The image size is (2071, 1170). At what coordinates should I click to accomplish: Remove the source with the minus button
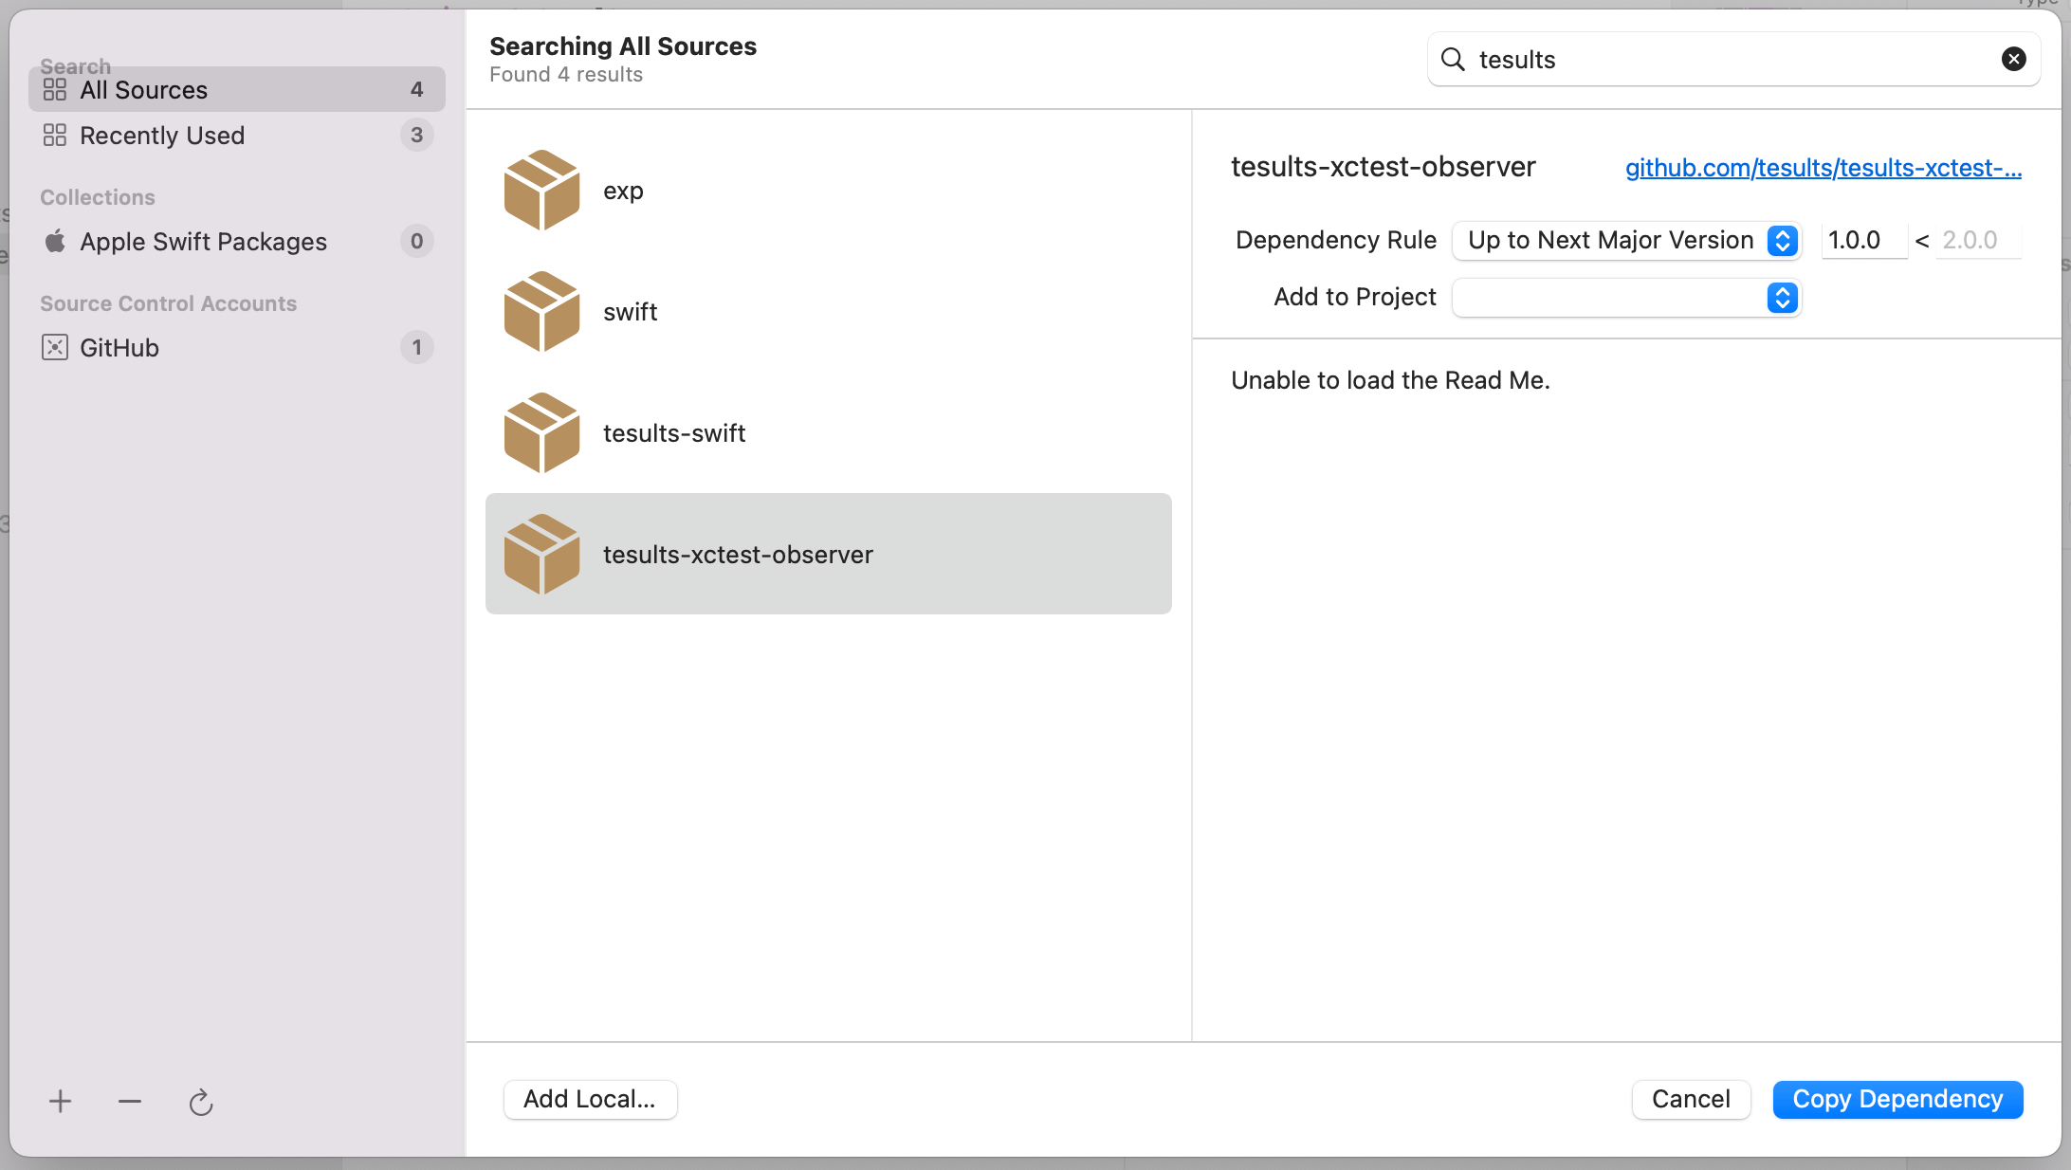(130, 1101)
